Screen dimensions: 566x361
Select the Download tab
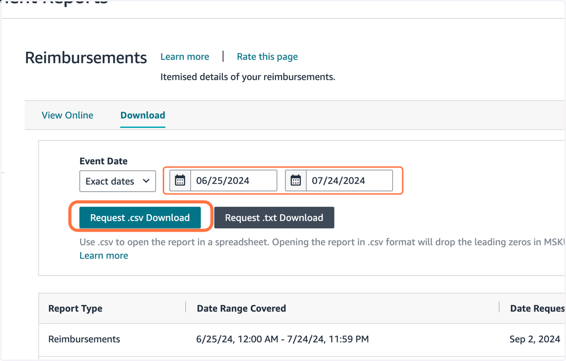pos(143,115)
